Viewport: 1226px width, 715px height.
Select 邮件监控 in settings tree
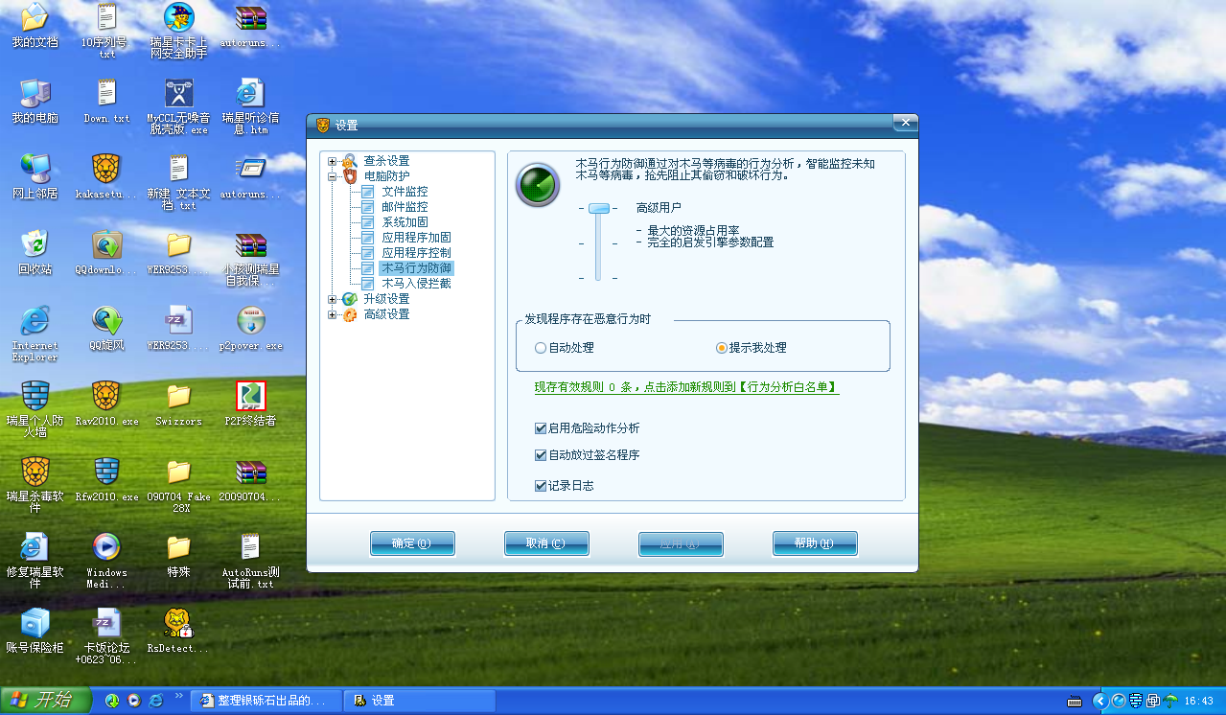click(405, 207)
